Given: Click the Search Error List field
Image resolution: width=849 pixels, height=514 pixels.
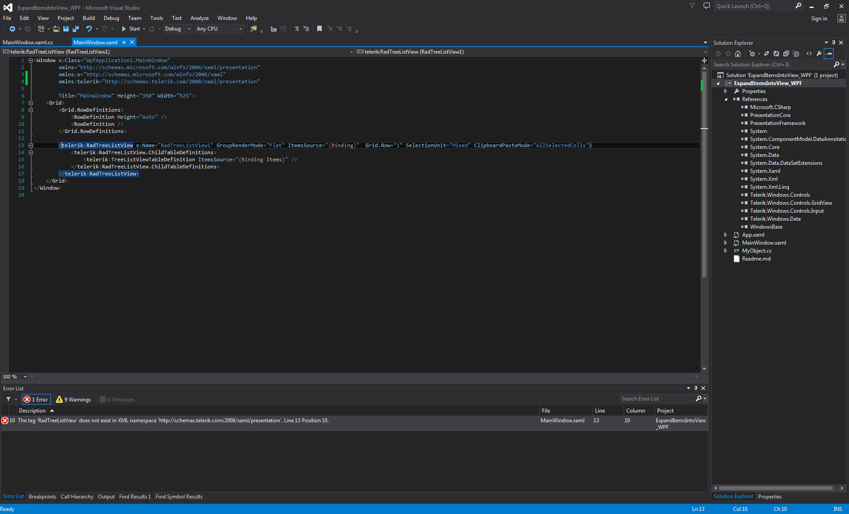Looking at the screenshot, I should (x=657, y=399).
